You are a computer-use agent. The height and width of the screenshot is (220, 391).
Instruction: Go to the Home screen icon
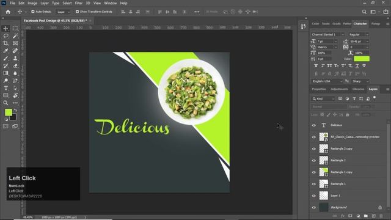pos(8,12)
